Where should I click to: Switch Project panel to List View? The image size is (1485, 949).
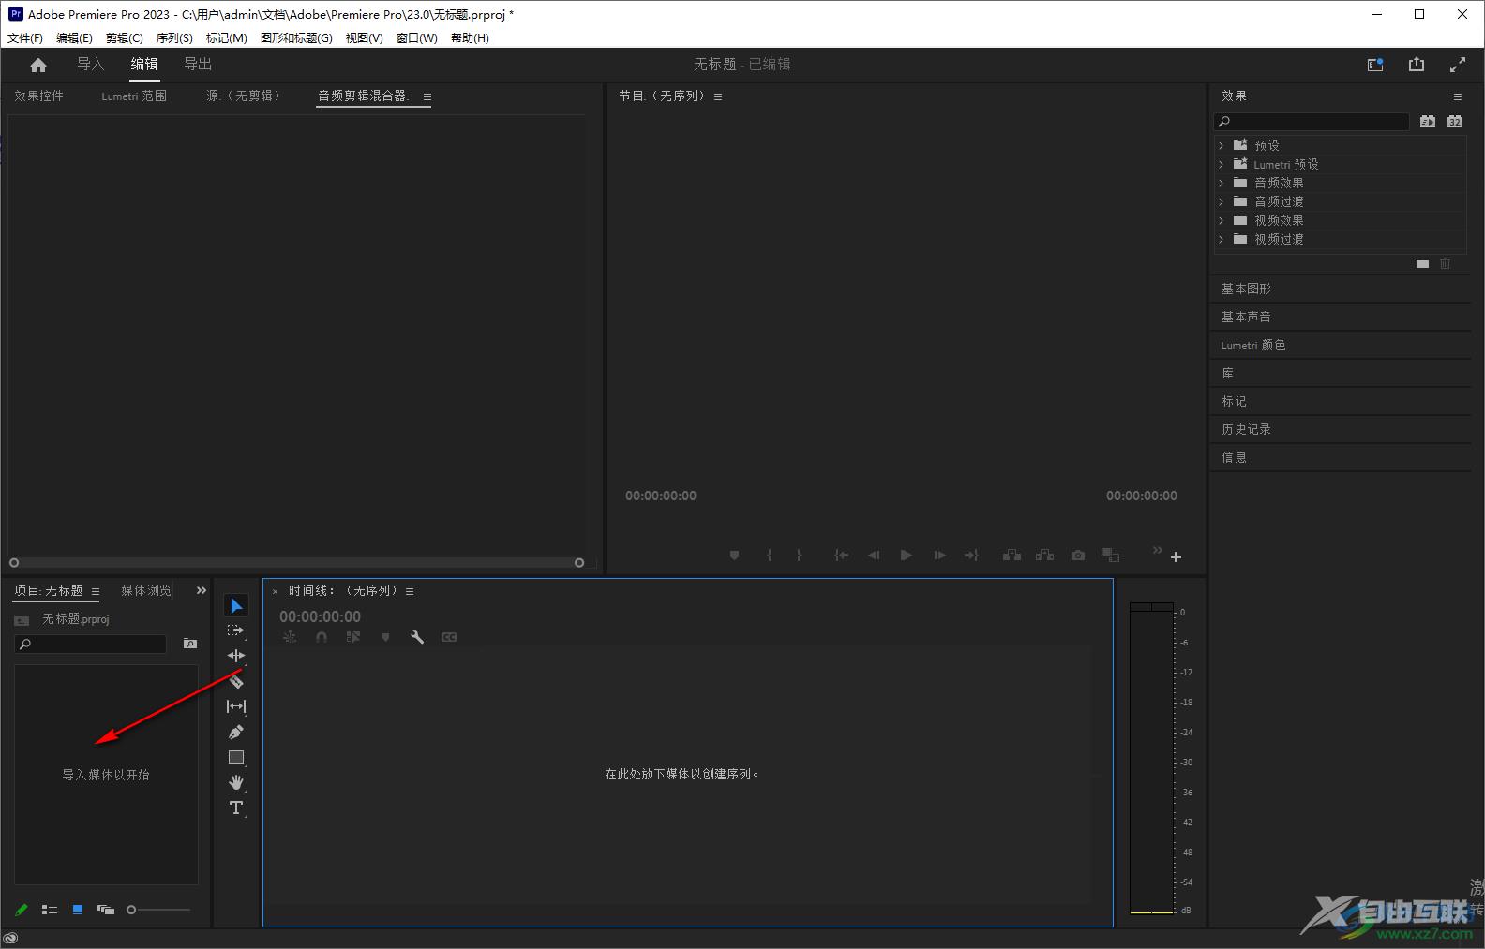tap(50, 910)
